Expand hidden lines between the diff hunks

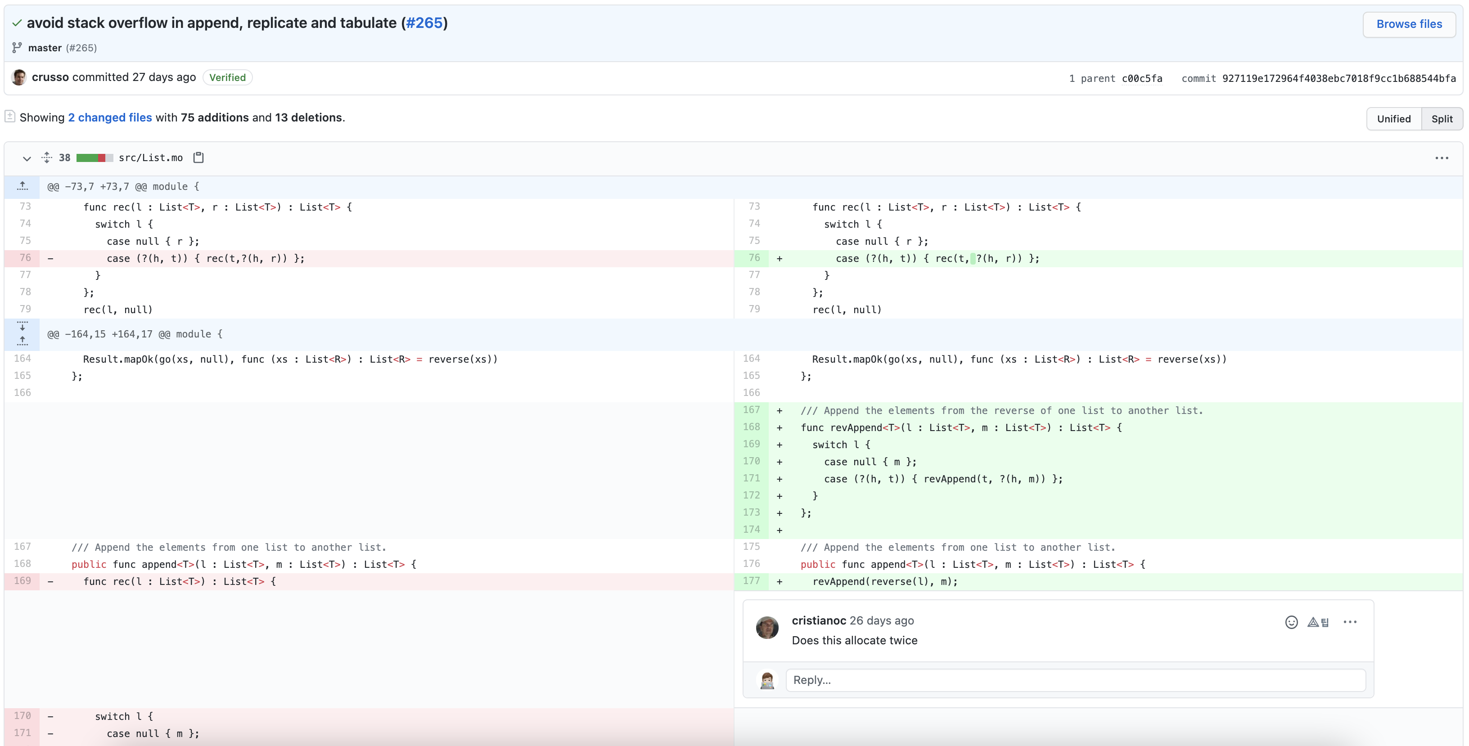point(22,327)
